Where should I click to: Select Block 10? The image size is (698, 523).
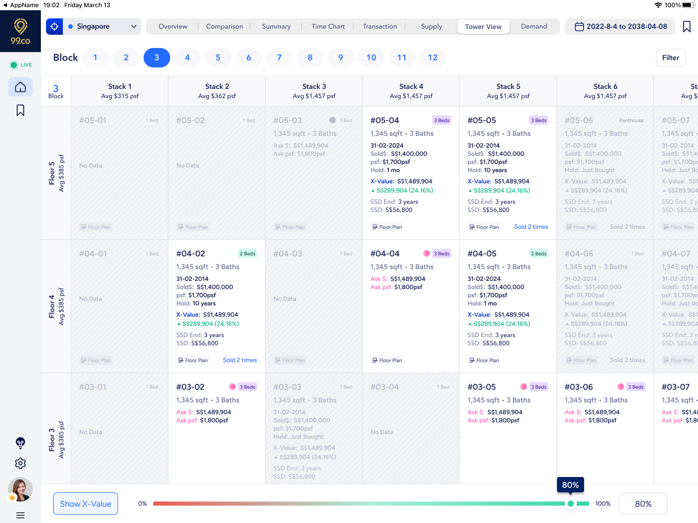tap(371, 58)
